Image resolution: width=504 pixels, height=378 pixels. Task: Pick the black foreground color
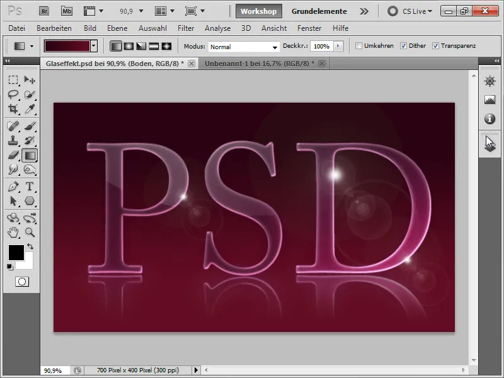click(x=16, y=253)
